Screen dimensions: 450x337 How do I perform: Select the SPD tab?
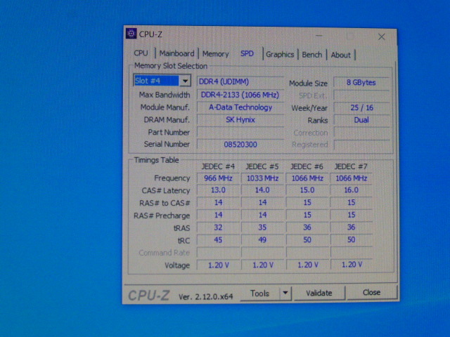click(247, 53)
